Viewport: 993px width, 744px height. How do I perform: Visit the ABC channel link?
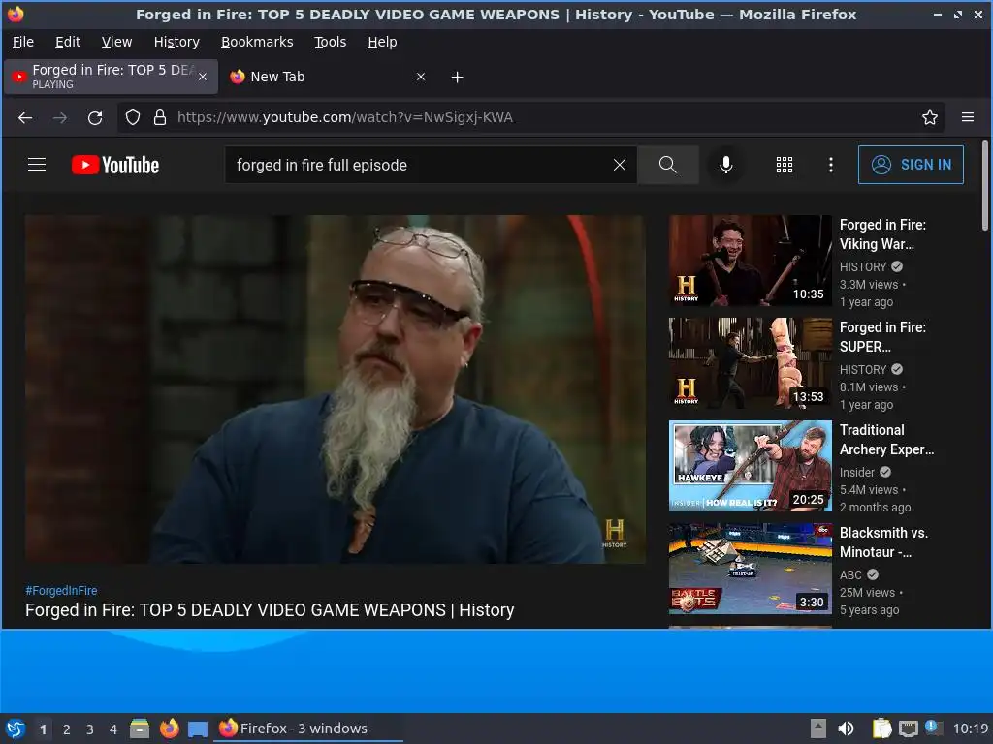point(850,574)
